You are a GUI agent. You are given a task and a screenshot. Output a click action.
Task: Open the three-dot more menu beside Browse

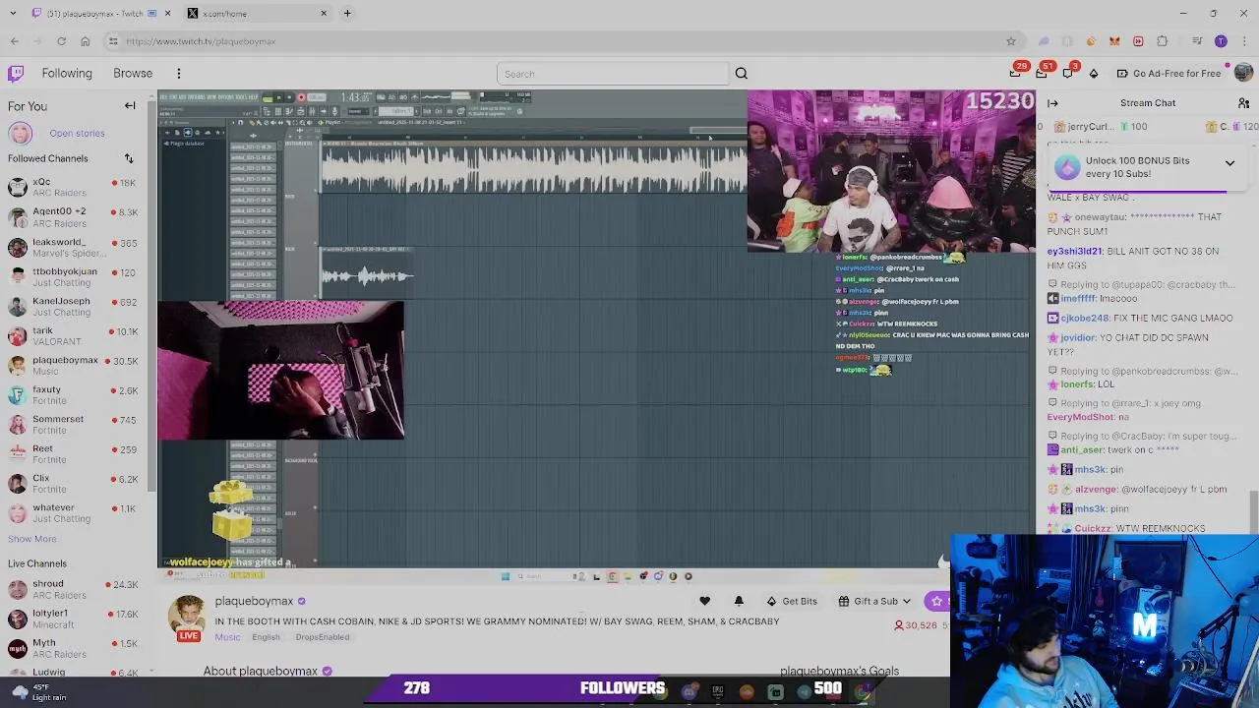(x=179, y=74)
